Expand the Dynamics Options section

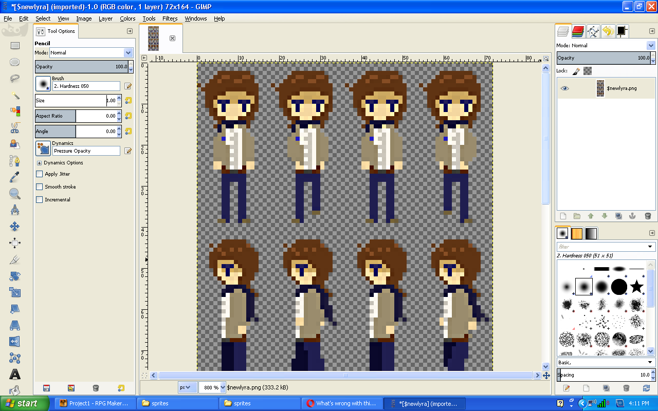(x=39, y=163)
